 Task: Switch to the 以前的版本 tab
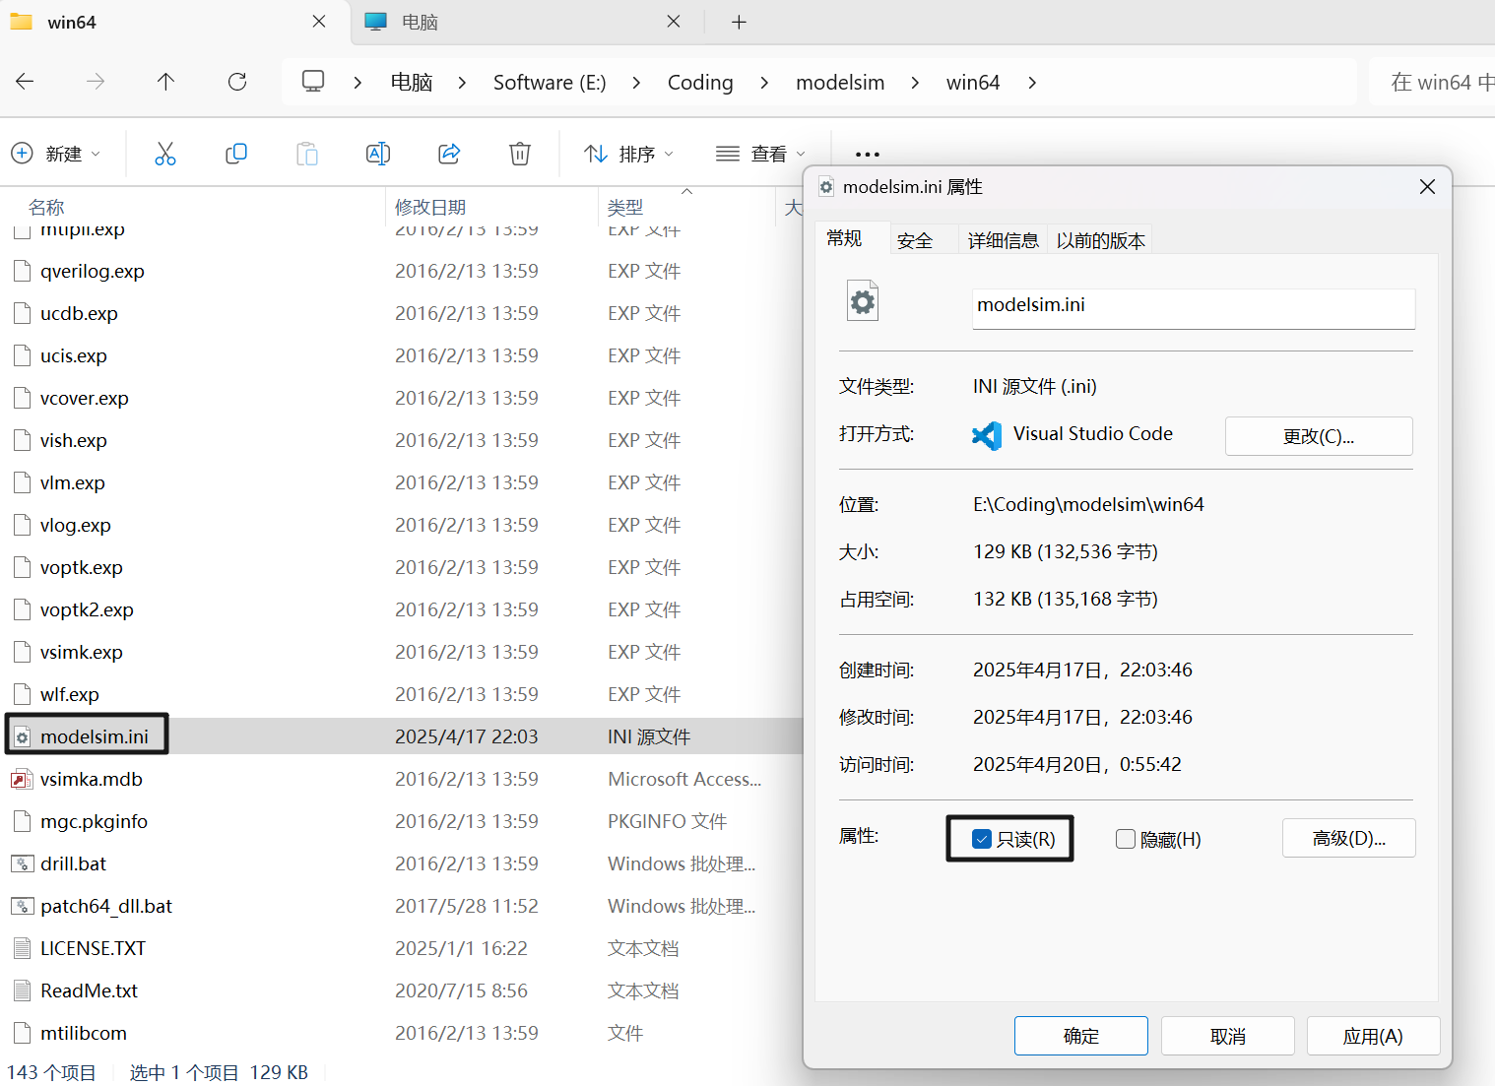point(1100,240)
